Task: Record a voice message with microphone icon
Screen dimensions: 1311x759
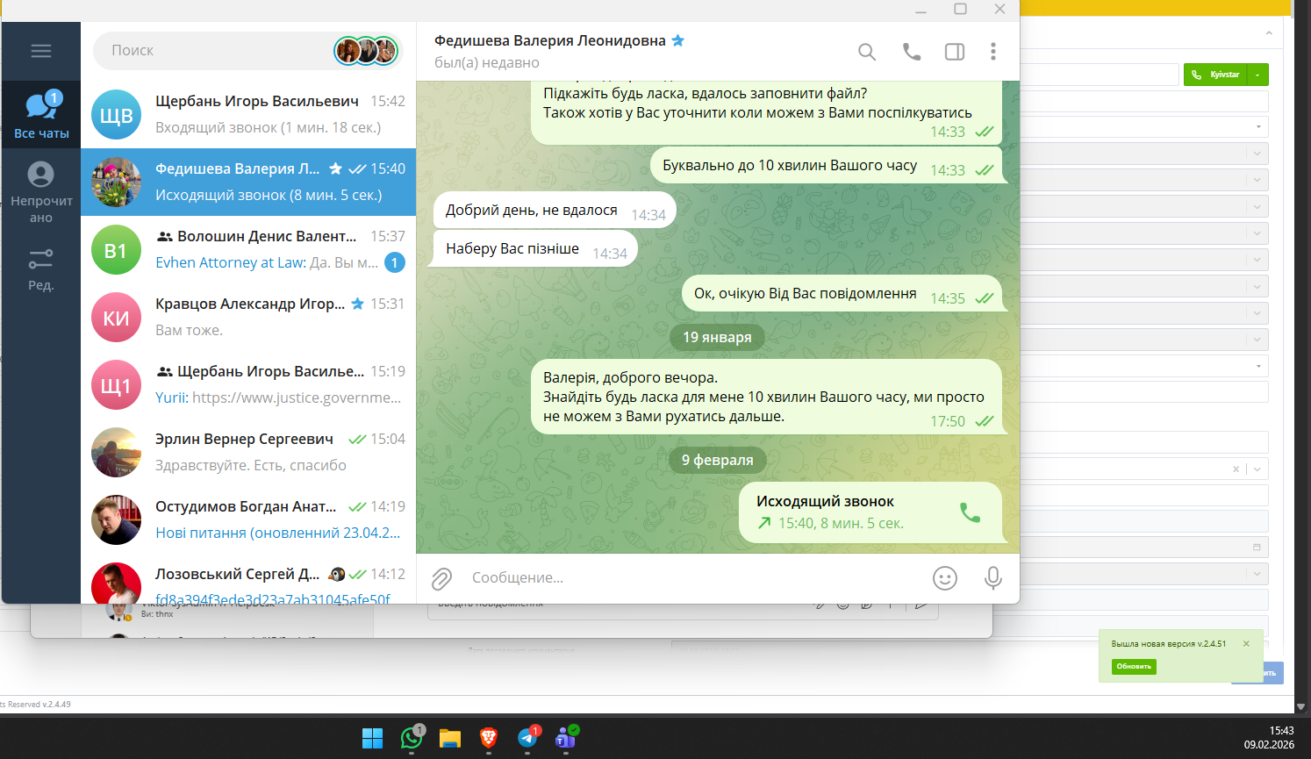Action: coord(992,578)
